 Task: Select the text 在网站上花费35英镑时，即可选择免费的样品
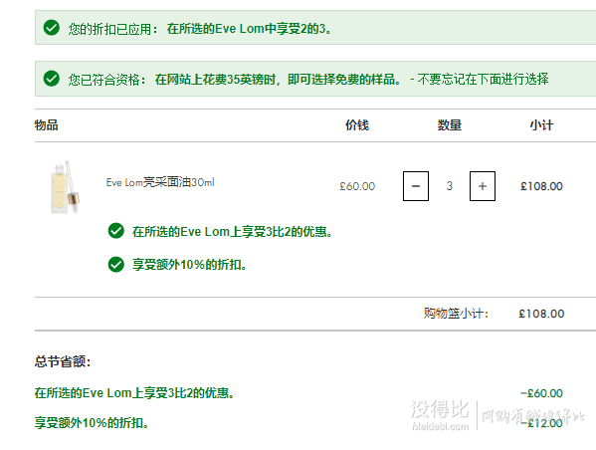pyautogui.click(x=278, y=79)
